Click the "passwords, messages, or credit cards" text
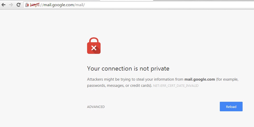Image resolution: width=254 pixels, height=127 pixels. pos(119,86)
